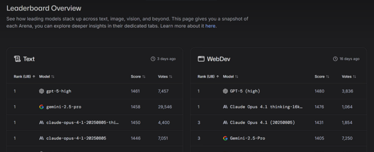Open the Text leaderboard heading
This screenshot has height=152, width=374.
pyautogui.click(x=29, y=59)
